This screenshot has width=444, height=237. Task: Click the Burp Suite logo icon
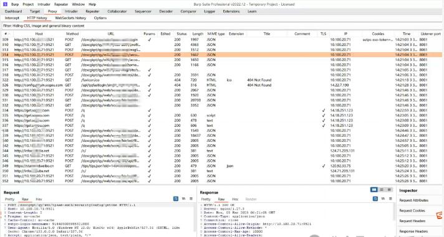pyautogui.click(x=5, y=4)
